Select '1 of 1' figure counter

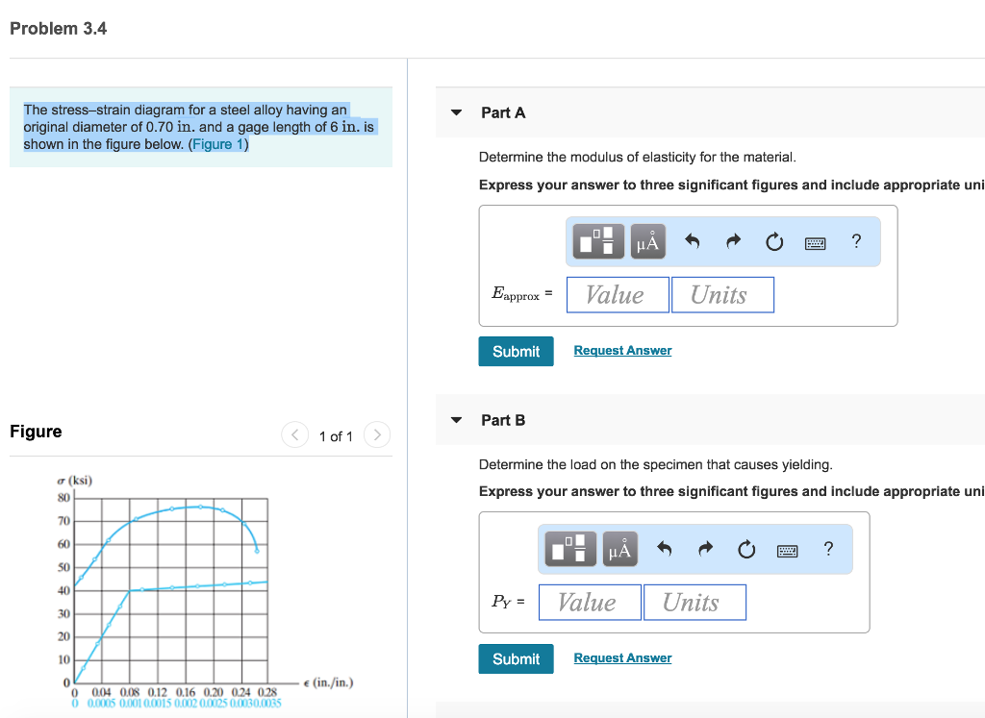[336, 436]
